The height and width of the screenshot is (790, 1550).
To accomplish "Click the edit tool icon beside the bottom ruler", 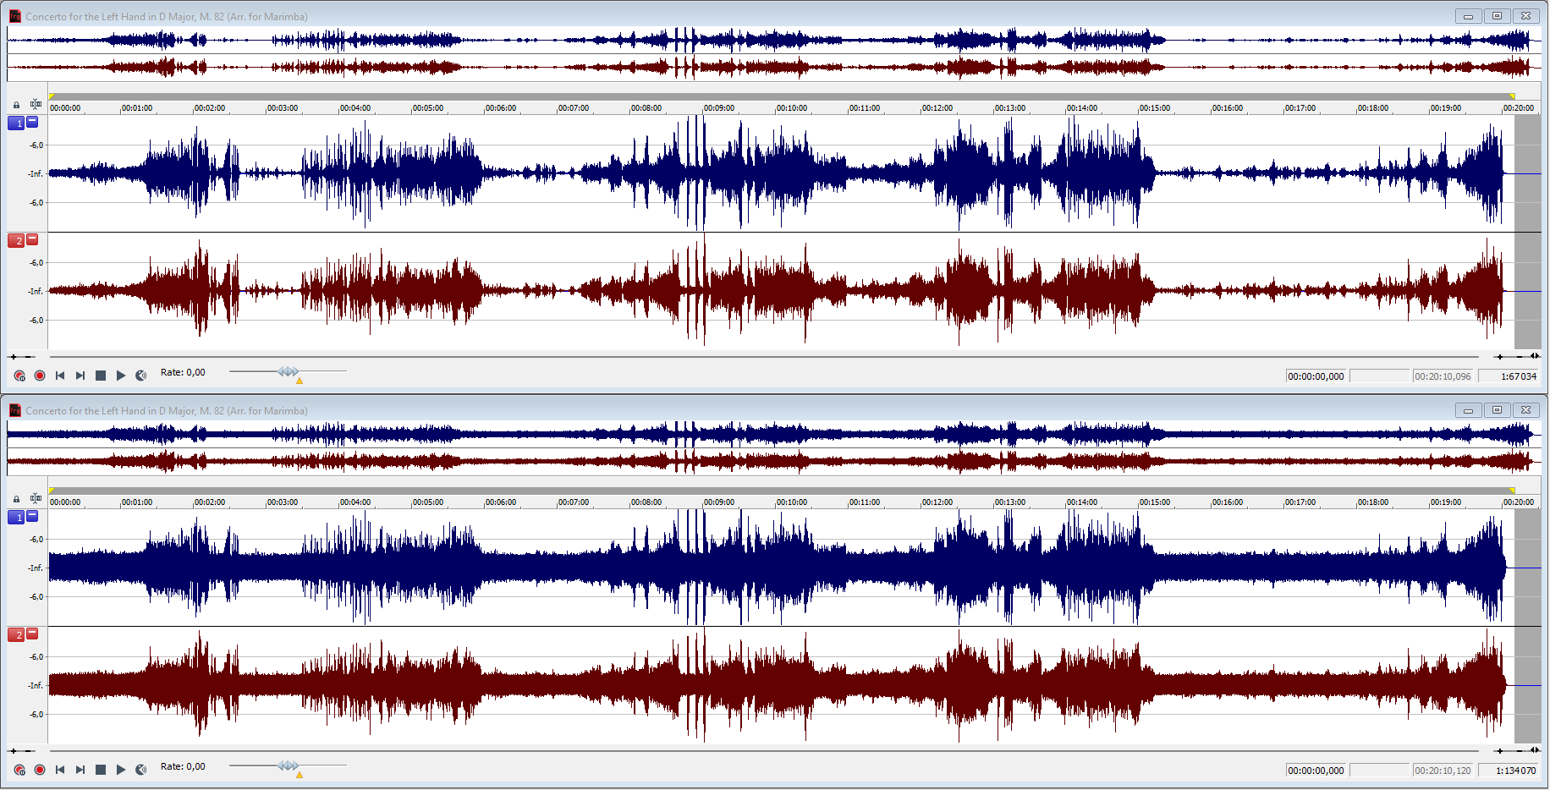I will click(x=36, y=498).
